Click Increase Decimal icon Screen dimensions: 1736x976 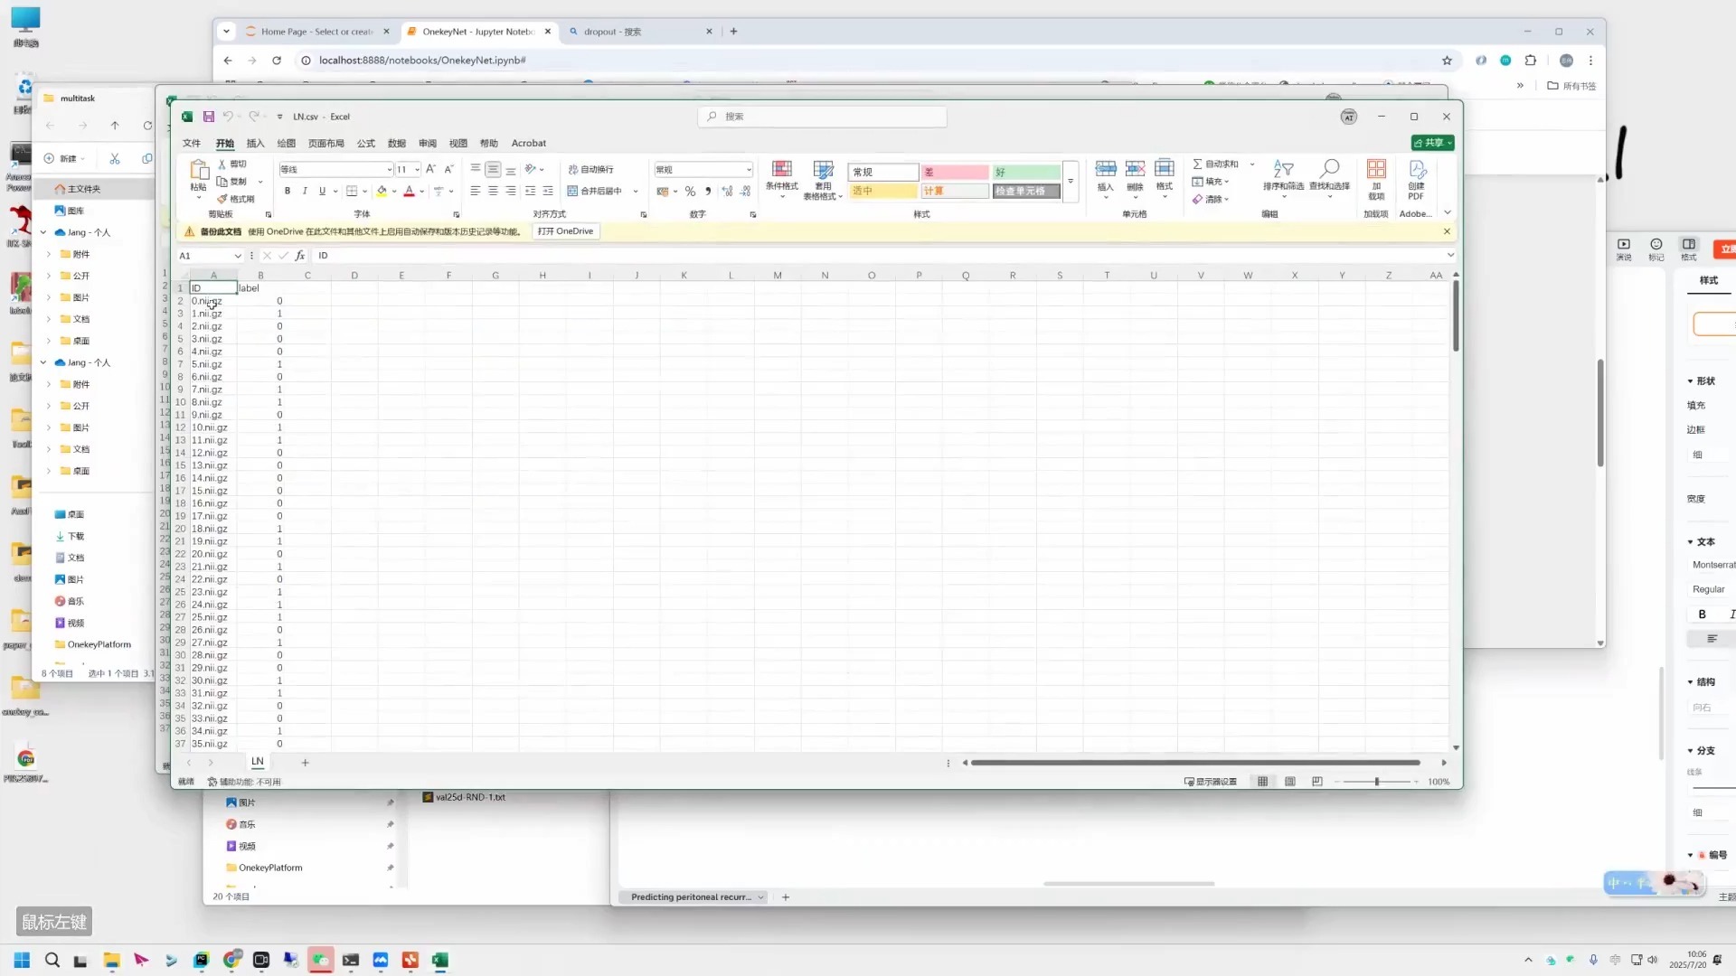(x=728, y=191)
